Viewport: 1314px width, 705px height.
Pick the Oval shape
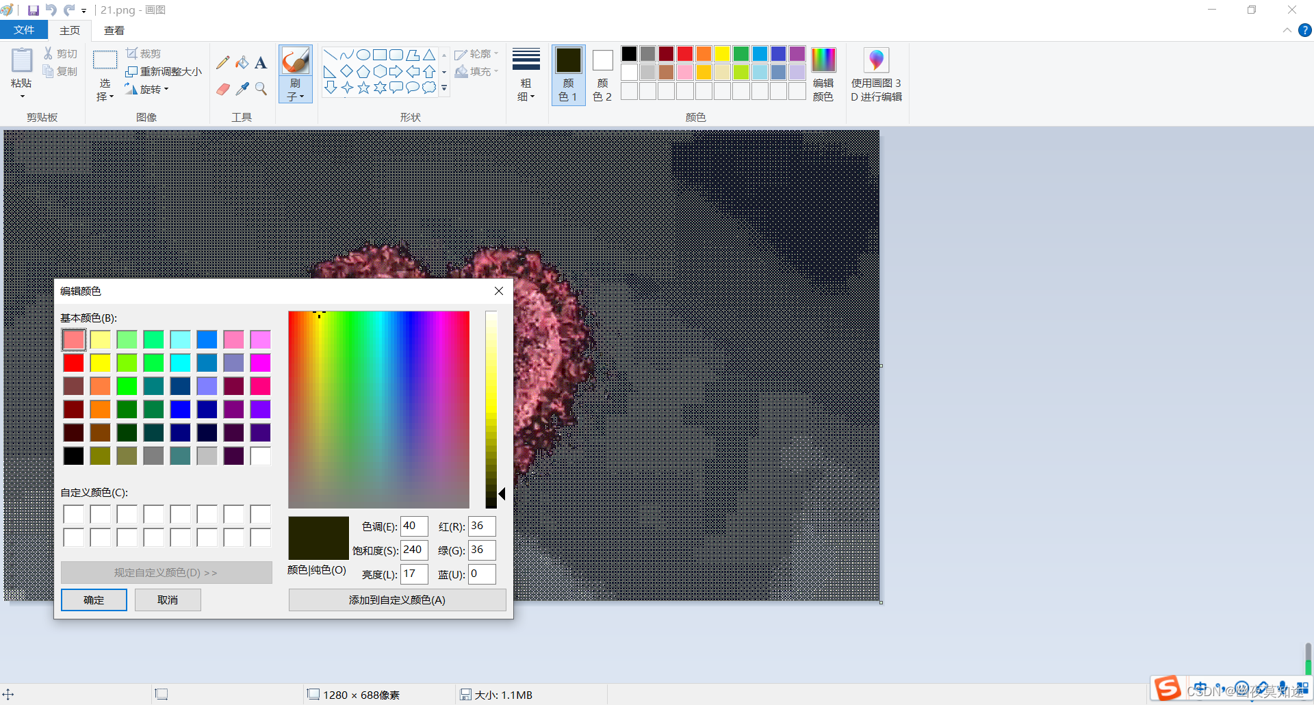(363, 55)
